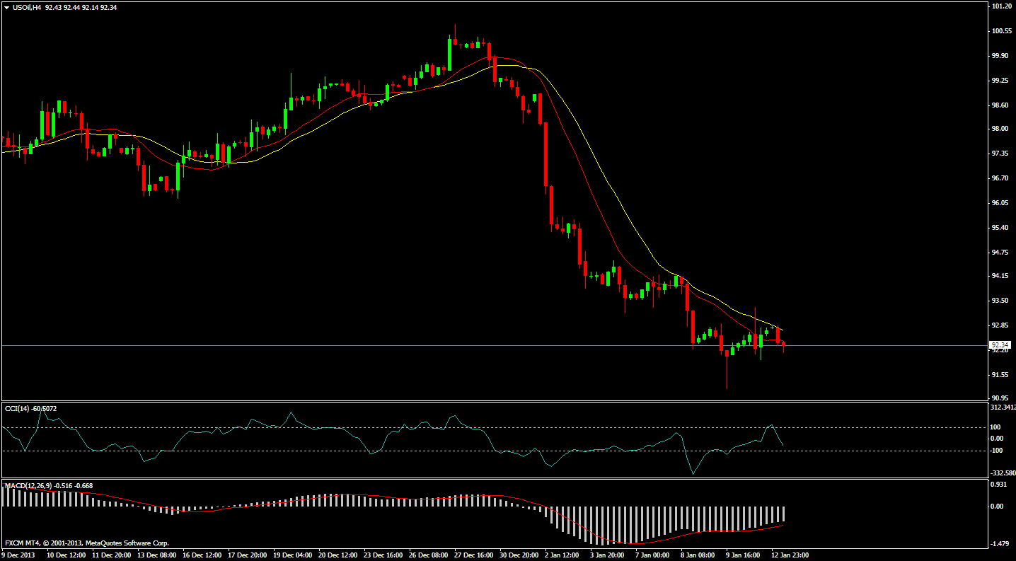Image resolution: width=1016 pixels, height=561 pixels.
Task: Click the 11 Dec 20:00 time label
Action: pos(110,555)
